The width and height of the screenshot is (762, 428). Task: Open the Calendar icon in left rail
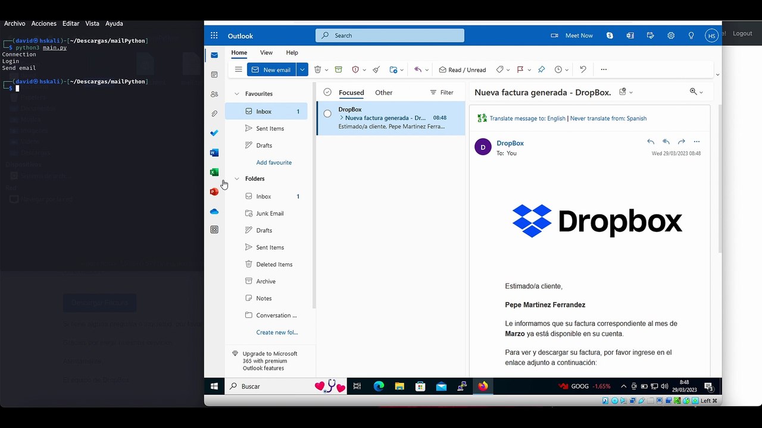(x=214, y=75)
